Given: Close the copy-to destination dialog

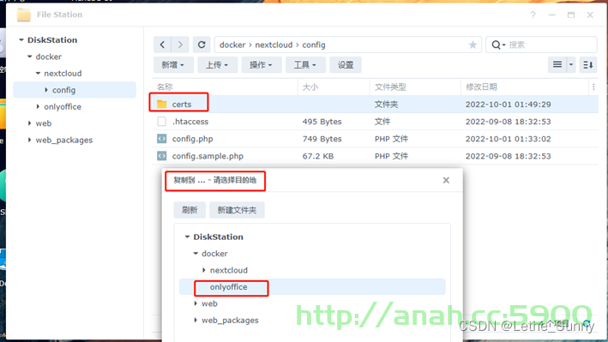Looking at the screenshot, I should coord(446,180).
